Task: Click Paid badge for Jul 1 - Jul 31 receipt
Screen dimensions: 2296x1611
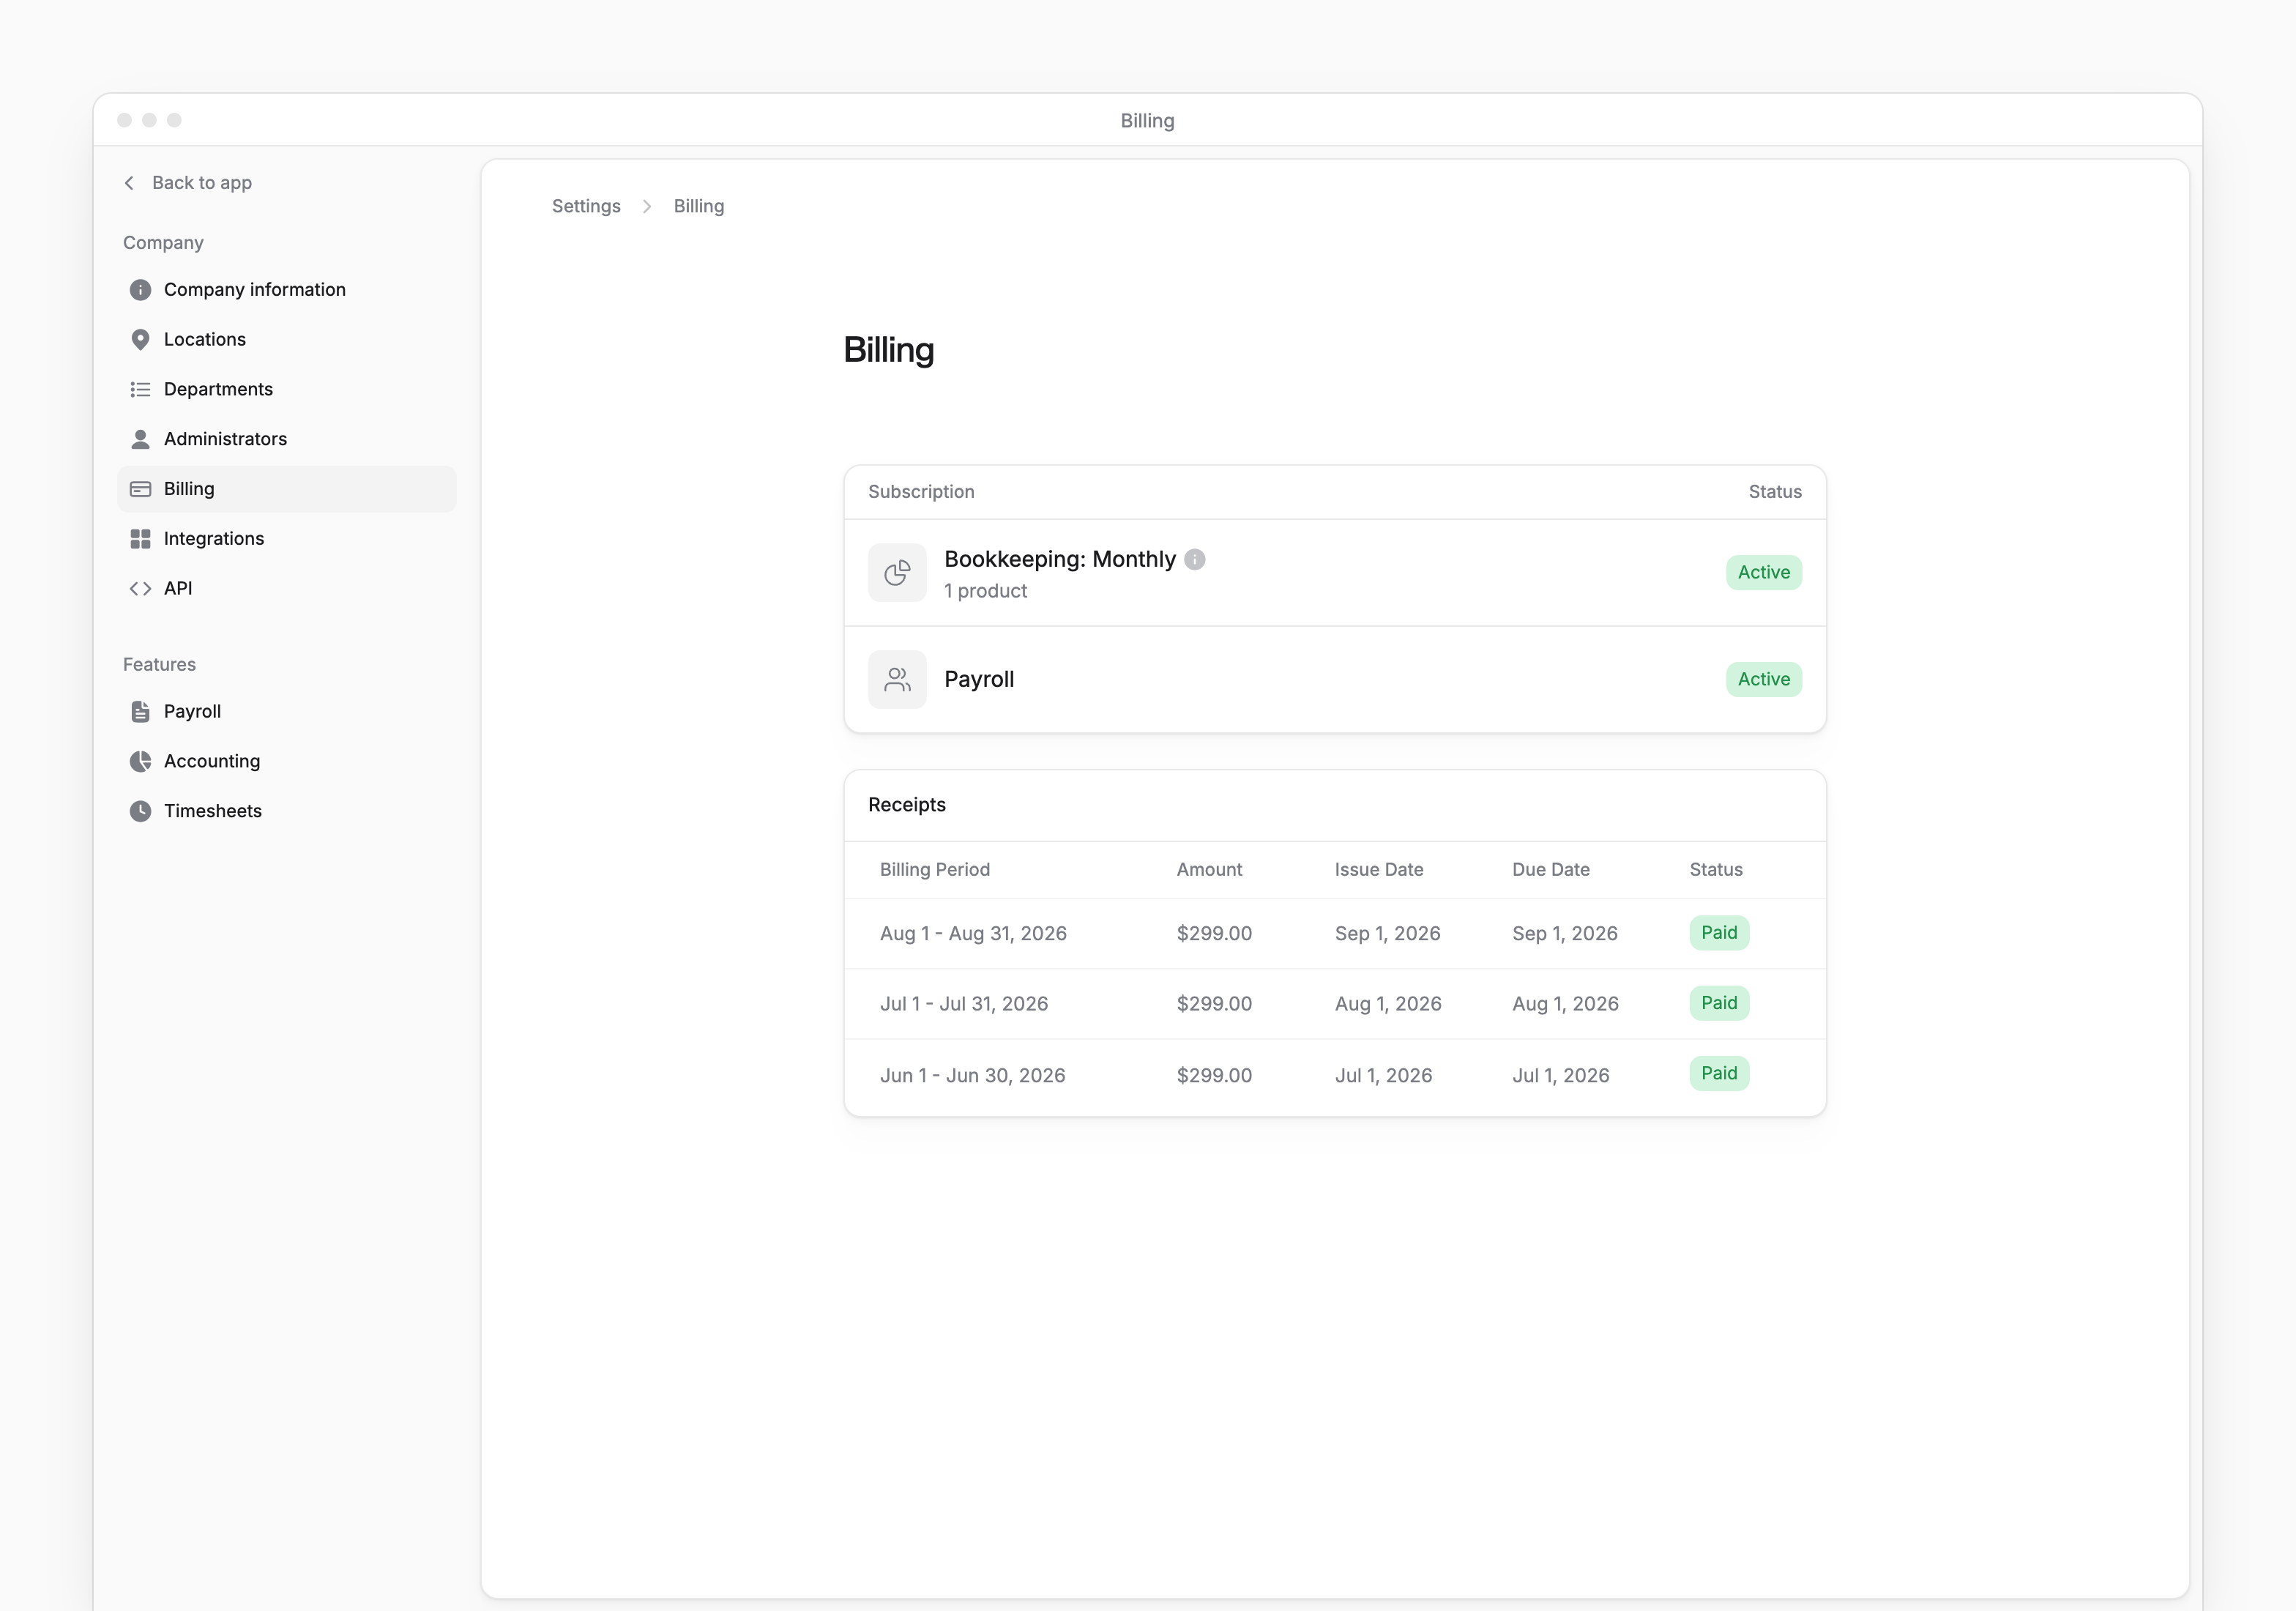Action: [x=1719, y=1003]
